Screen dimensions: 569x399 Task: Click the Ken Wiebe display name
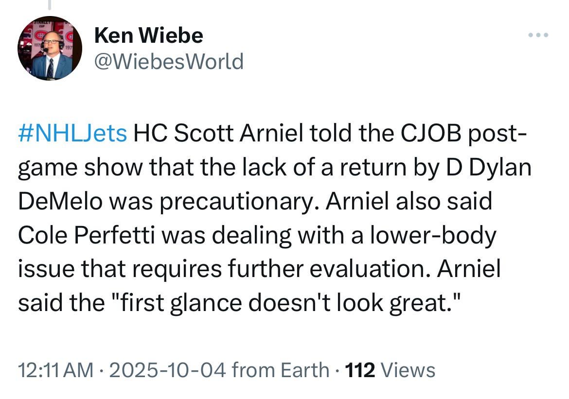(x=149, y=35)
